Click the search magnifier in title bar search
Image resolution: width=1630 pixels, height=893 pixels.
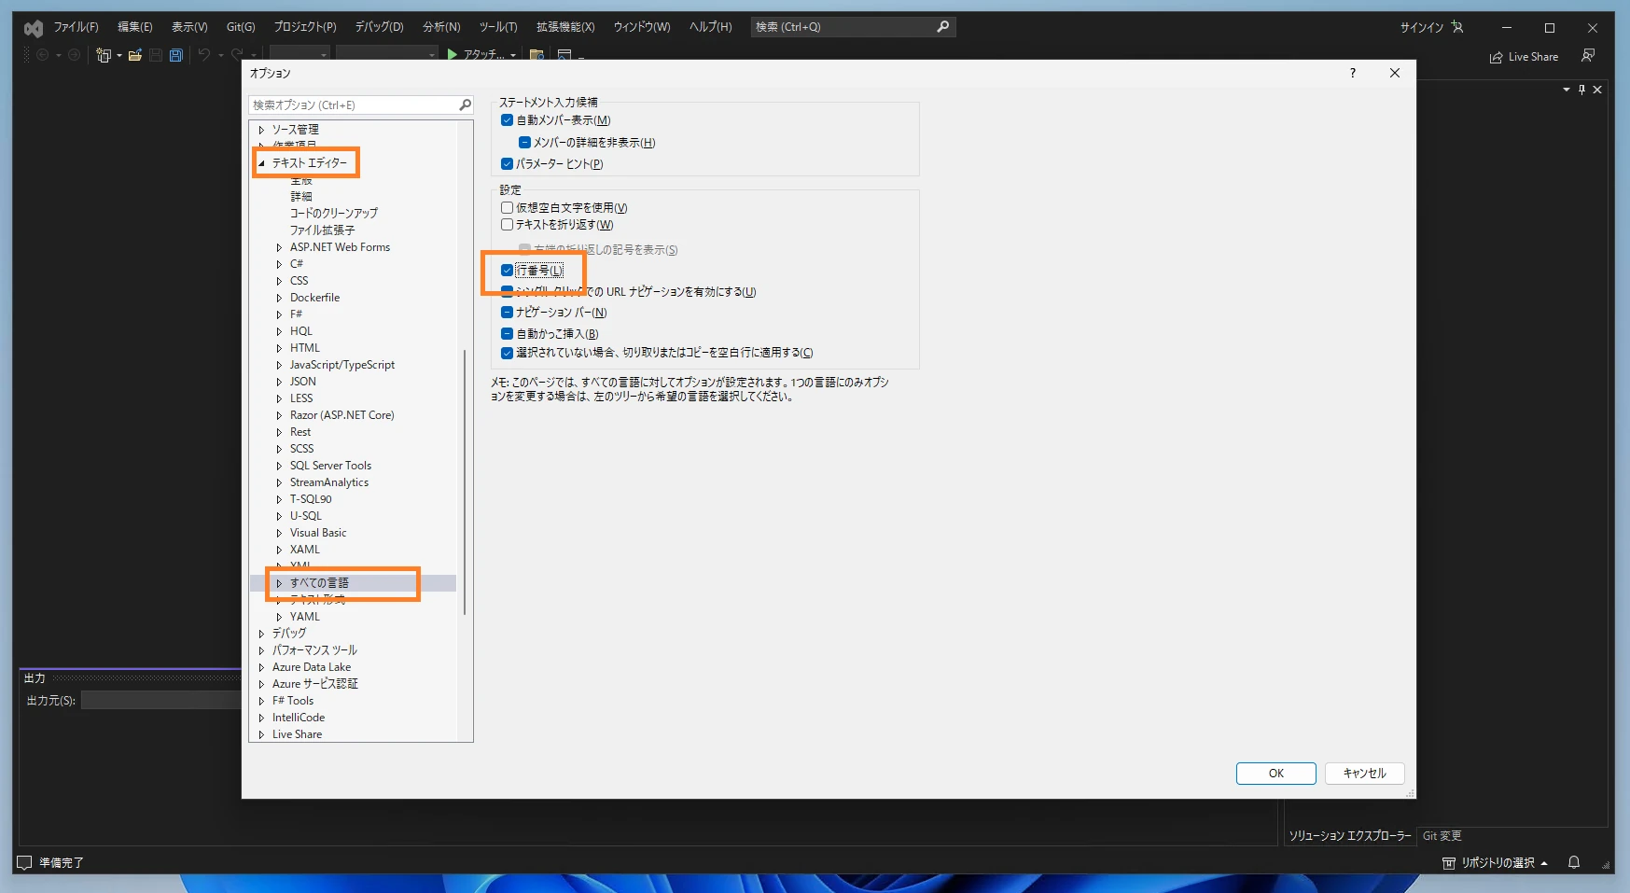(942, 27)
